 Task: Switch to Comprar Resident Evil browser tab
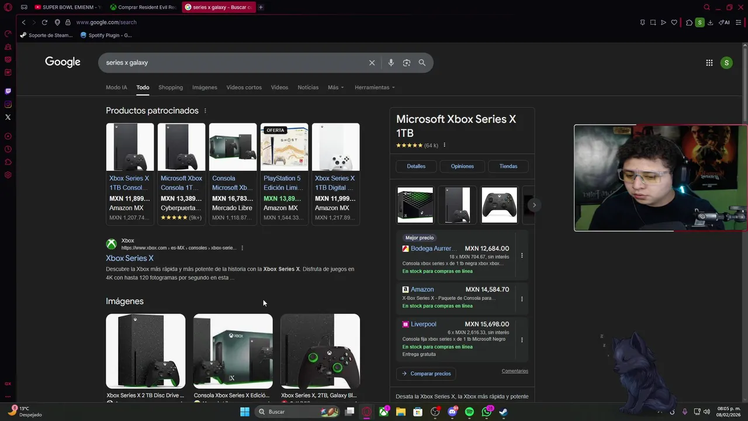coord(143,7)
